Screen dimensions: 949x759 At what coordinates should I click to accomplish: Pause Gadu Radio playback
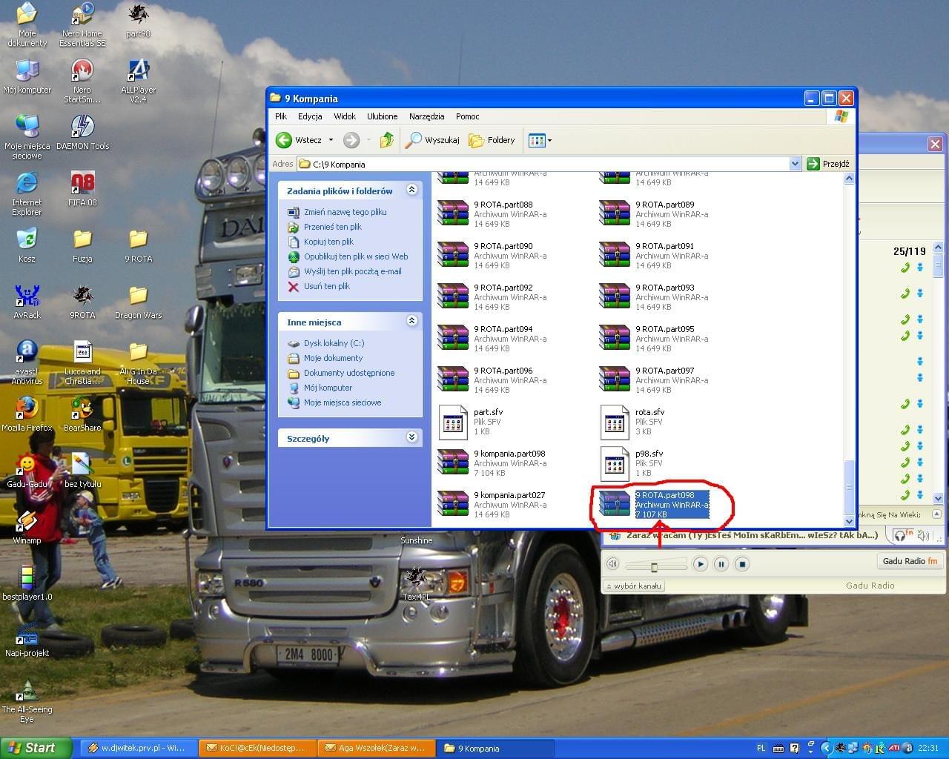click(721, 564)
